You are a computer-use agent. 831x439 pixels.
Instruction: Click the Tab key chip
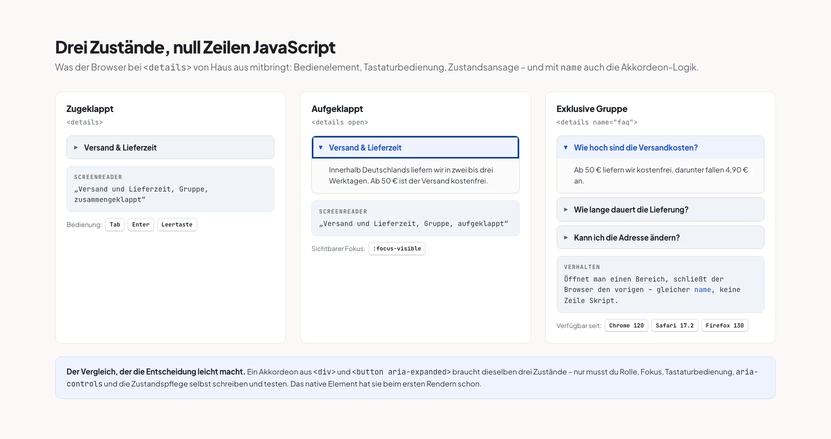pyautogui.click(x=115, y=224)
